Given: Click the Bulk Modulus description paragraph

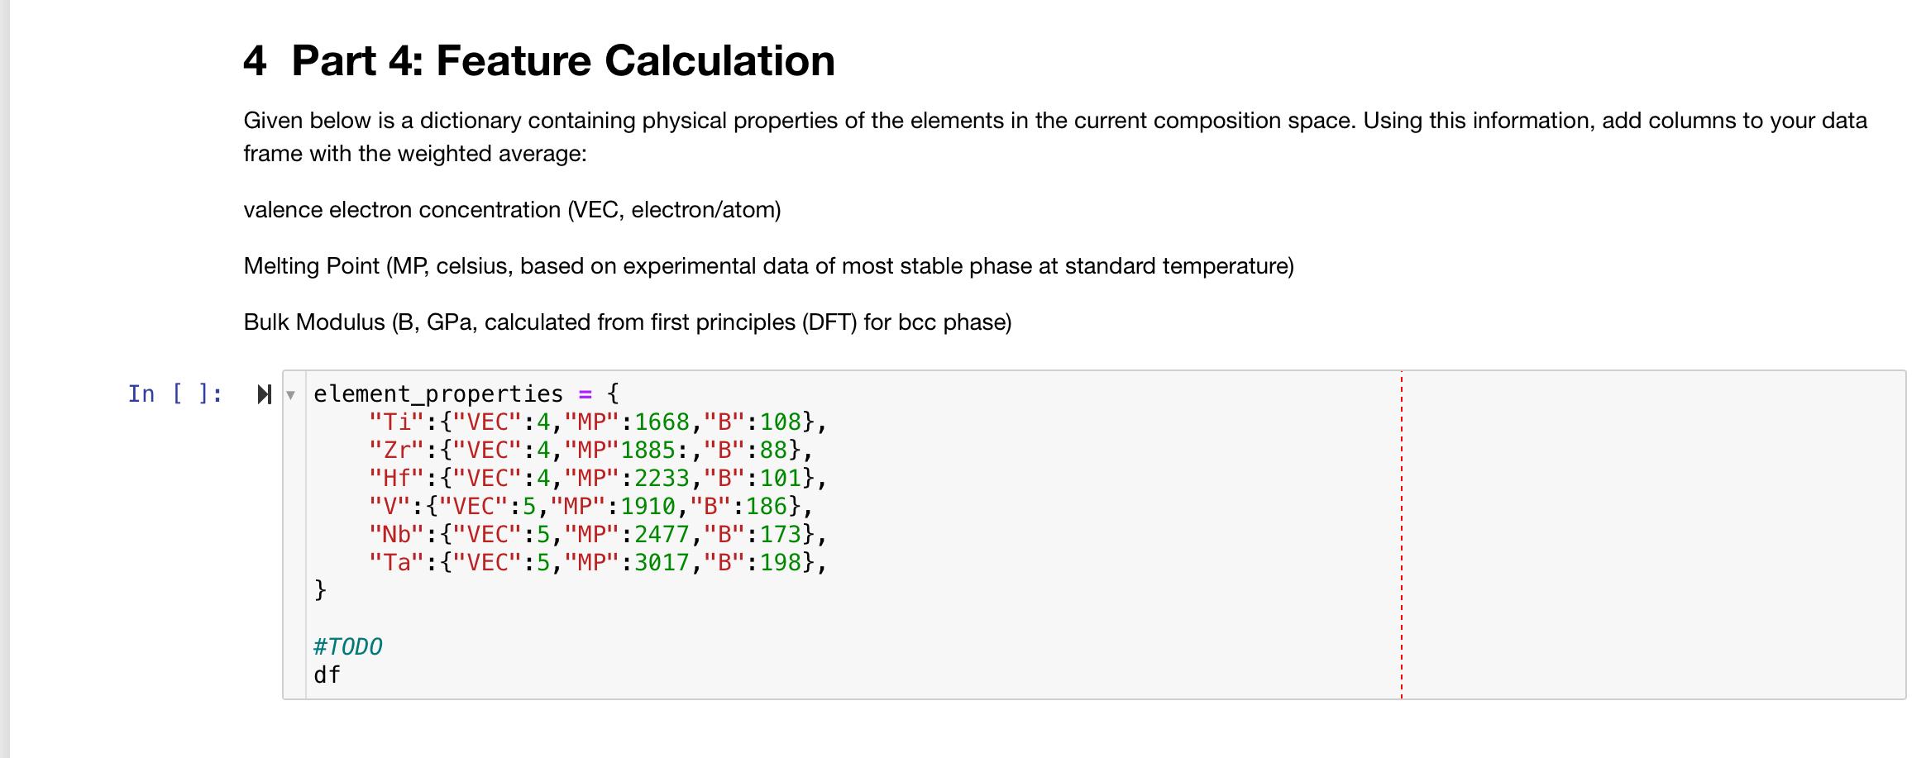Looking at the screenshot, I should point(628,322).
